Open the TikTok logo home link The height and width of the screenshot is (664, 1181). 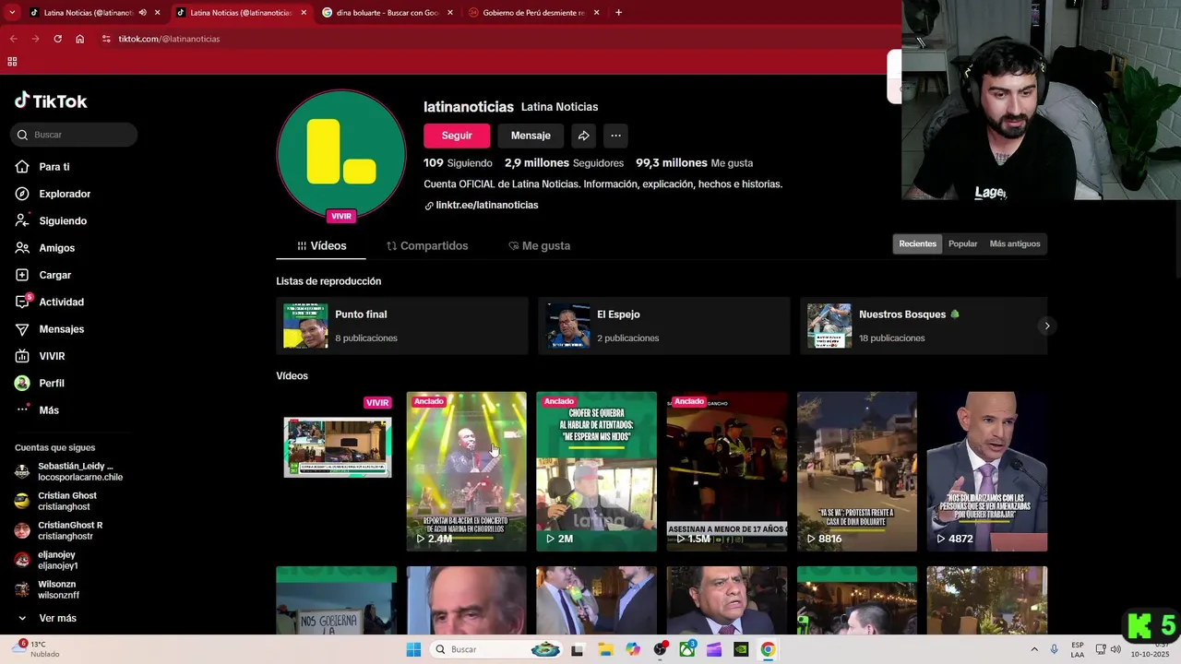(x=51, y=101)
